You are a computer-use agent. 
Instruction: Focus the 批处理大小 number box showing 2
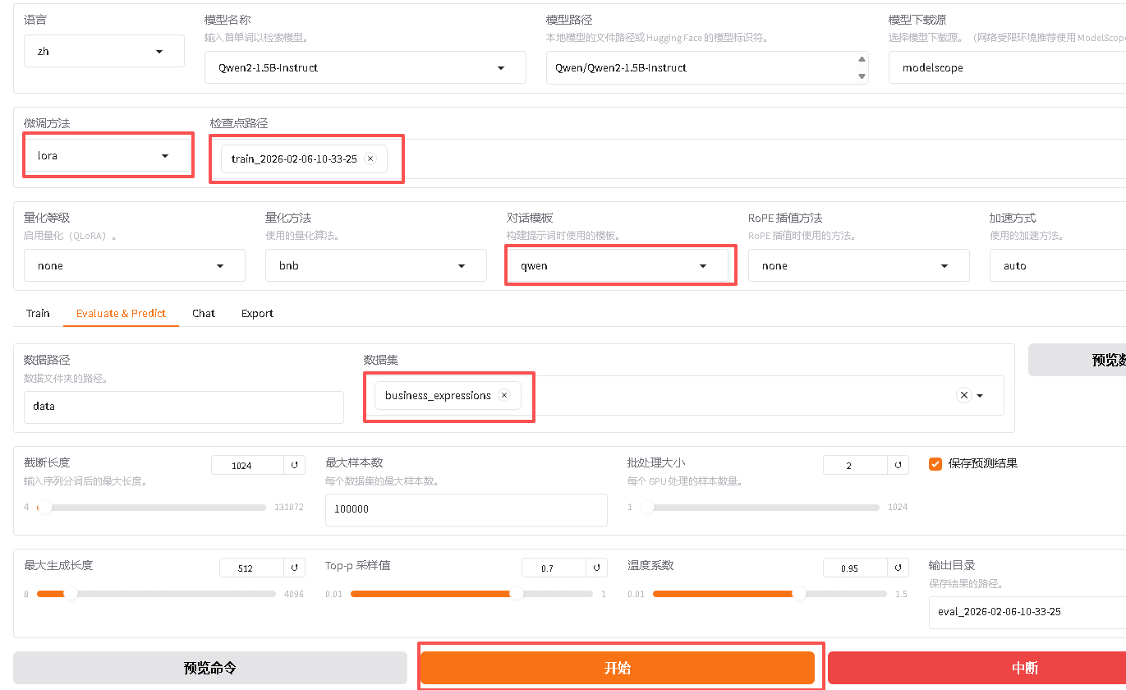(x=856, y=466)
